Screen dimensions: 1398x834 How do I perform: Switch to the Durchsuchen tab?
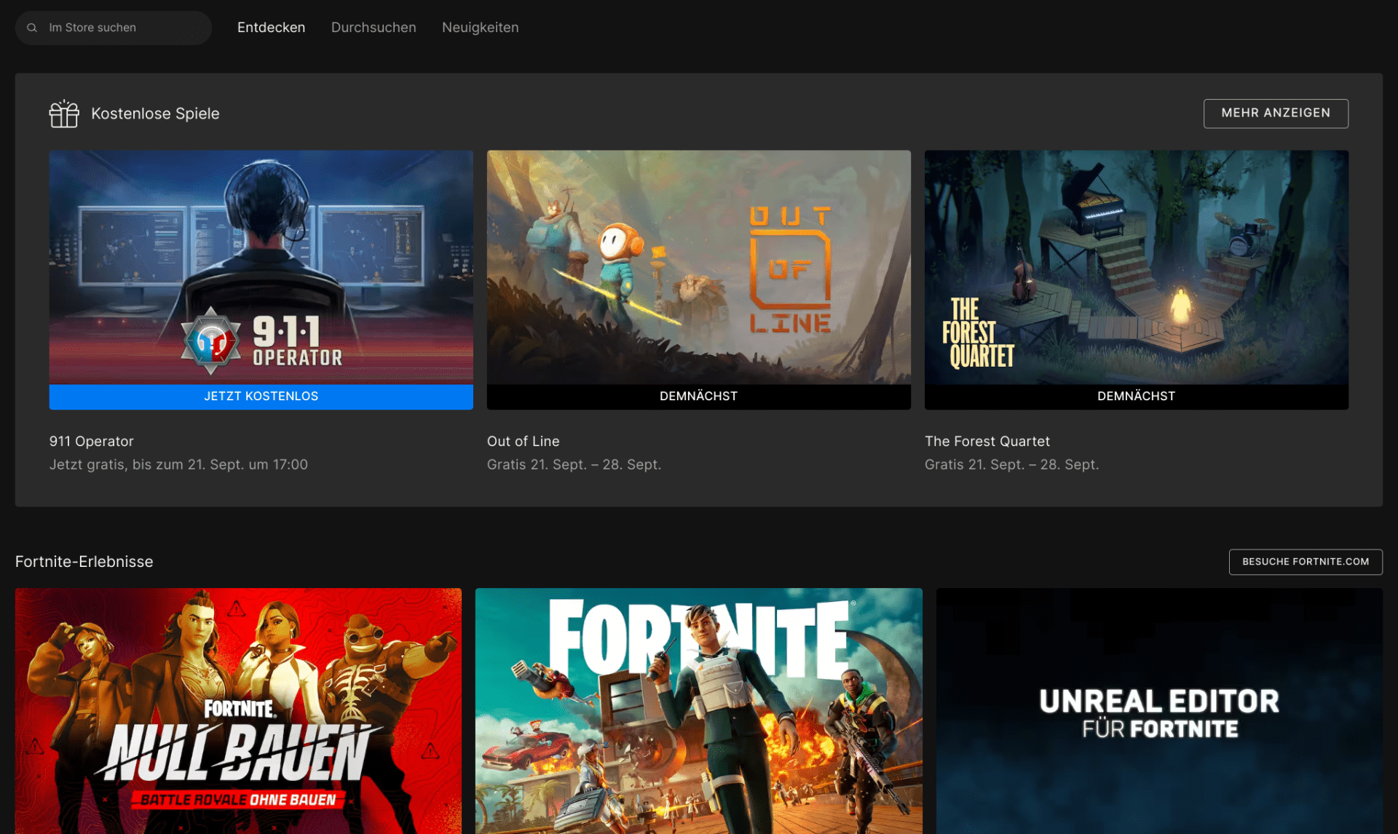click(374, 28)
